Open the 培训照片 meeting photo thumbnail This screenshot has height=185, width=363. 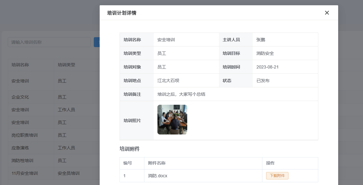(172, 120)
